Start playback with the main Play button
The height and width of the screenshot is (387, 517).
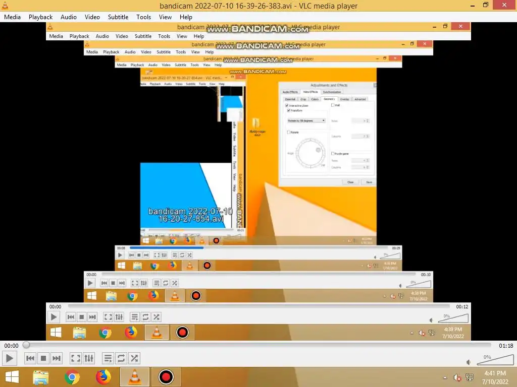pyautogui.click(x=9, y=358)
